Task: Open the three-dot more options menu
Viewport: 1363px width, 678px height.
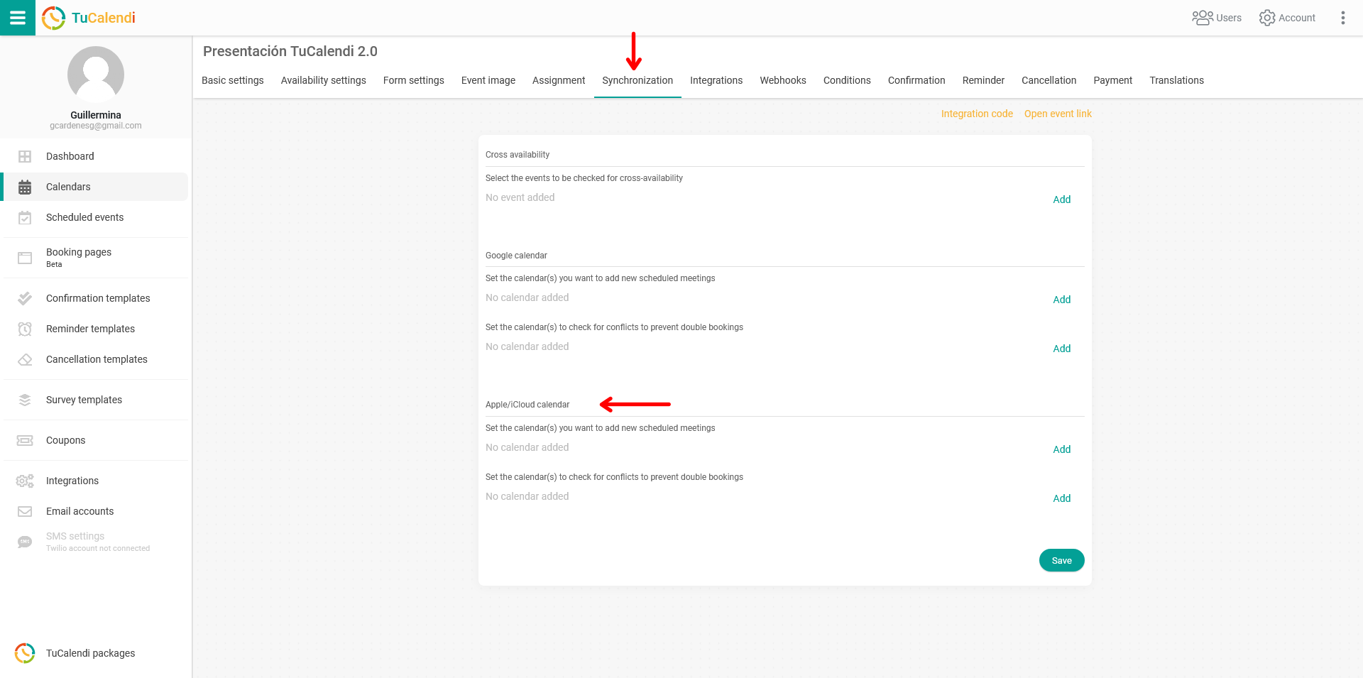Action: (1342, 18)
